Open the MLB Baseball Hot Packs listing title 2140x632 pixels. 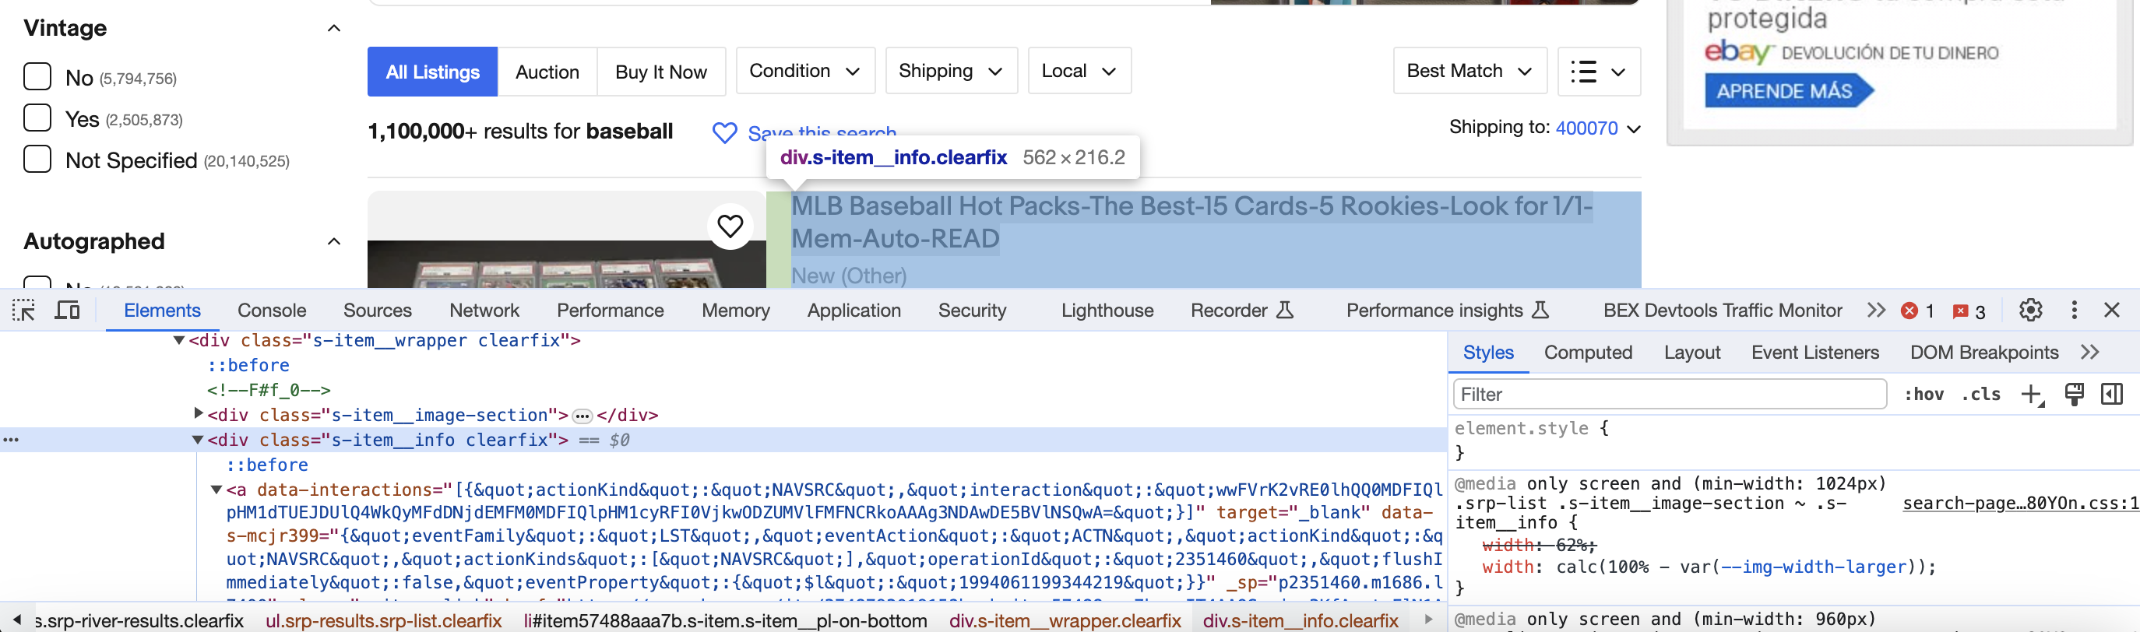pos(1191,222)
